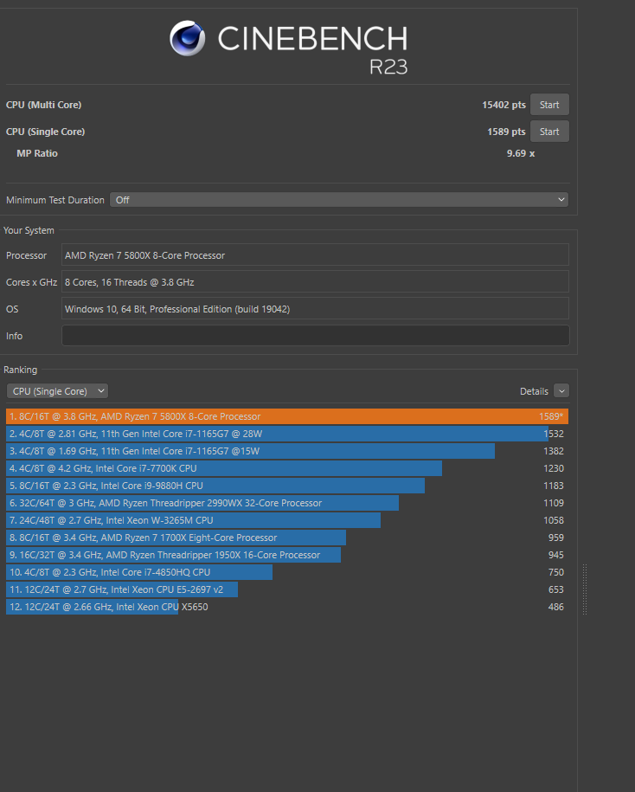635x792 pixels.
Task: Select ranking row Intel Xeon X5650
Action: tap(287, 607)
